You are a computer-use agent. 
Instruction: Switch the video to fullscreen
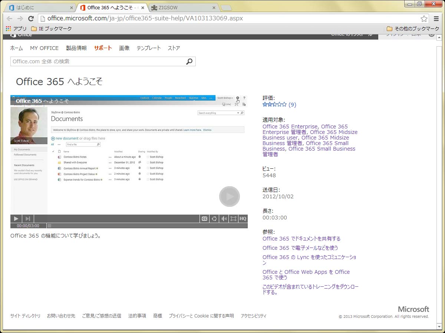click(x=233, y=219)
